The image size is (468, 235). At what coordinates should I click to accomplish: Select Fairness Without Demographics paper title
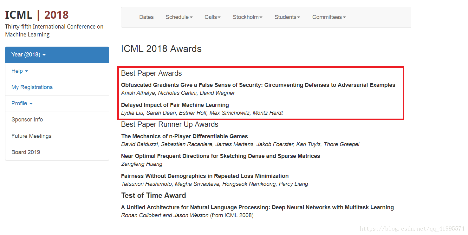(x=205, y=176)
